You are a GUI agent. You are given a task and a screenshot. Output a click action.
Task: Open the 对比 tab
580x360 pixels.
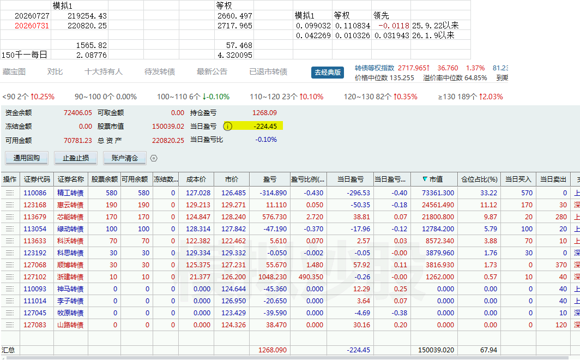click(x=55, y=71)
